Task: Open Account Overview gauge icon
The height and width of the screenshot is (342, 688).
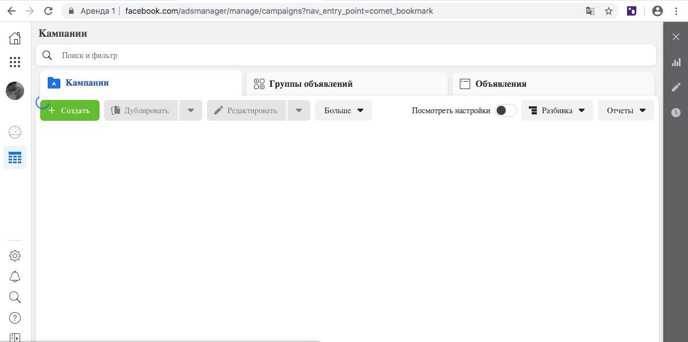Action: click(15, 132)
